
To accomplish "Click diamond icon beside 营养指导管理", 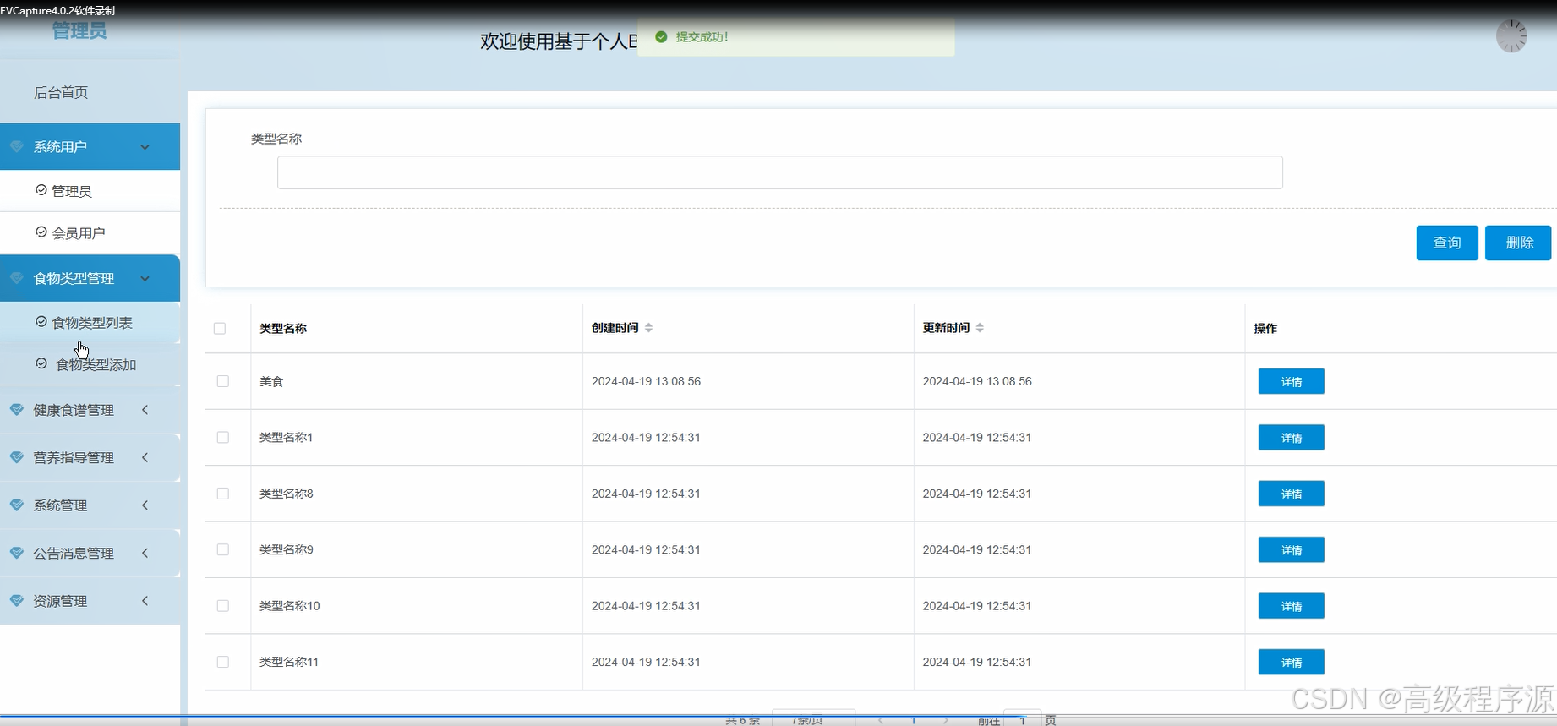I will click(x=16, y=457).
